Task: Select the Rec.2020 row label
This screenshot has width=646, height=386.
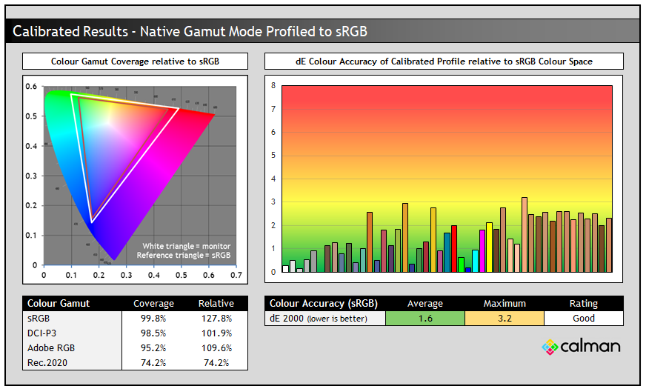Action: pos(46,362)
